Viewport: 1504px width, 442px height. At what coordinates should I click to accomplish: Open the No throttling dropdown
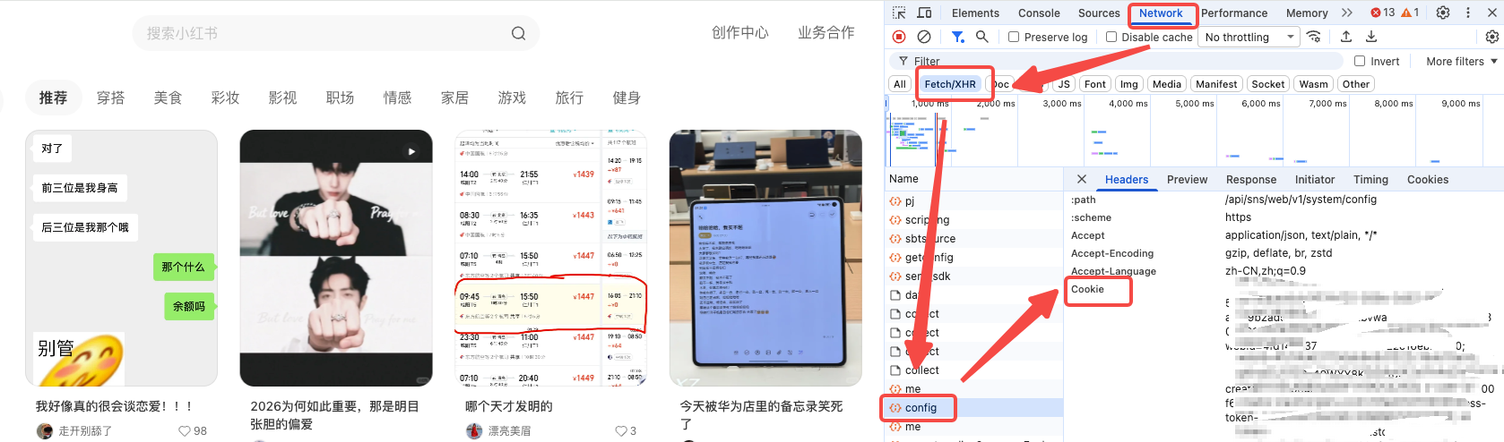click(x=1250, y=37)
